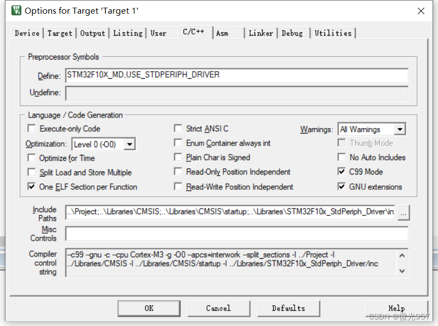Toggle Optimize for Time checkbox
This screenshot has width=438, height=326.
point(32,158)
